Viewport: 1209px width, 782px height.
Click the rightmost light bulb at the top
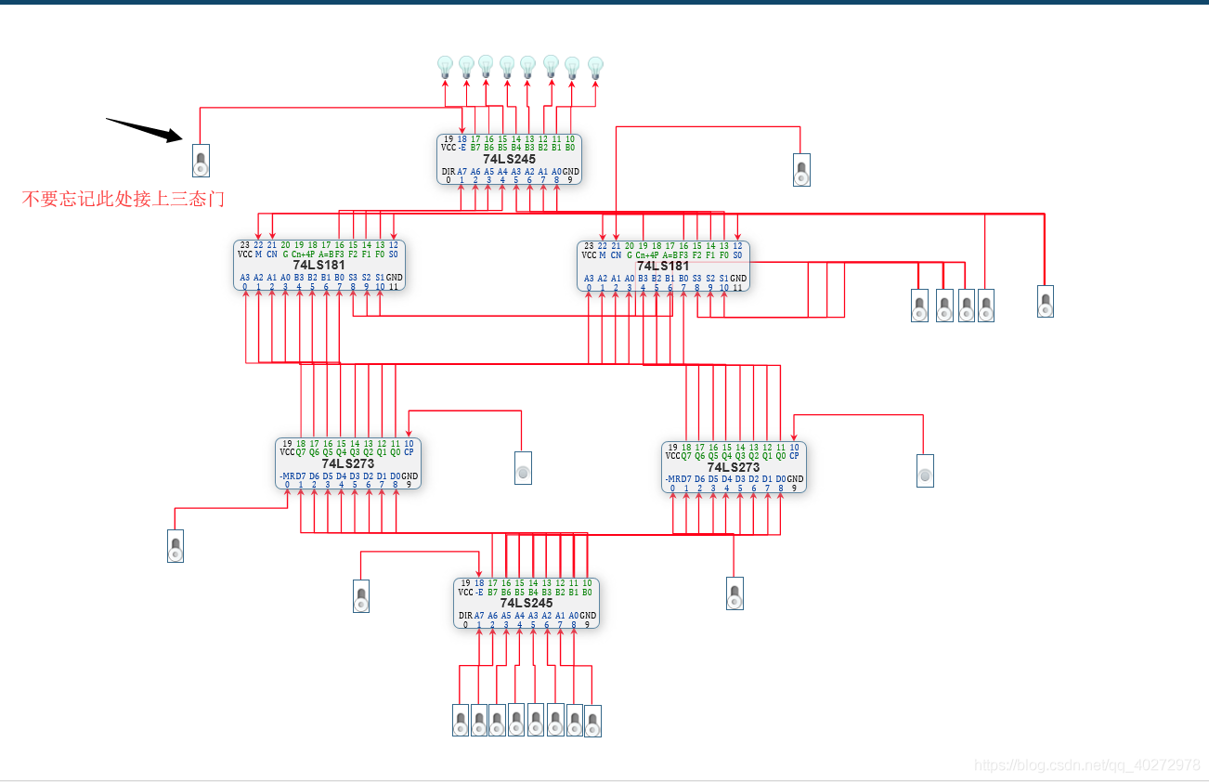595,67
